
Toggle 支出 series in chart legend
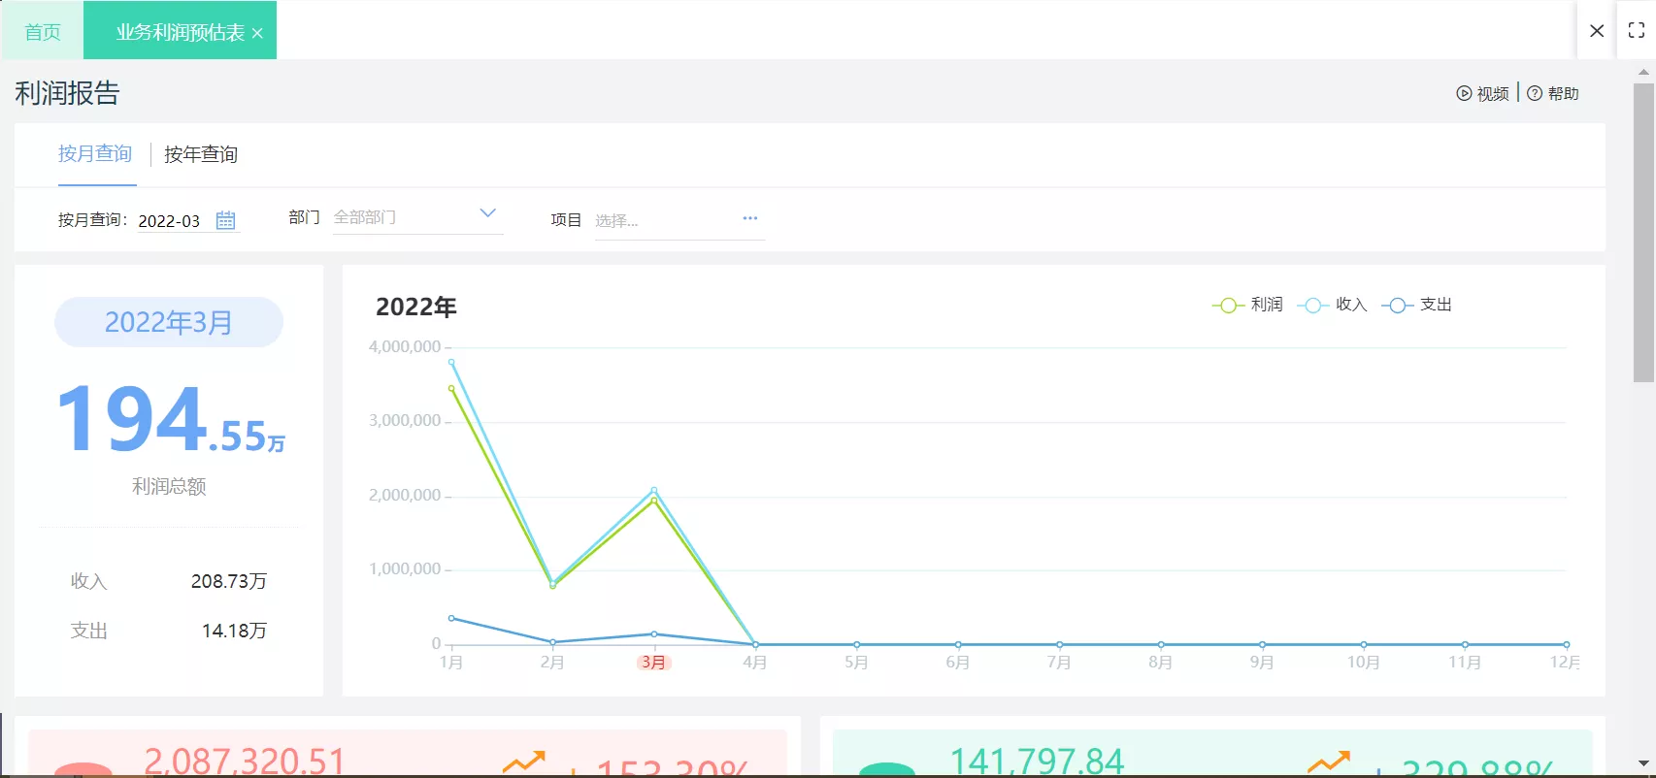point(1416,305)
